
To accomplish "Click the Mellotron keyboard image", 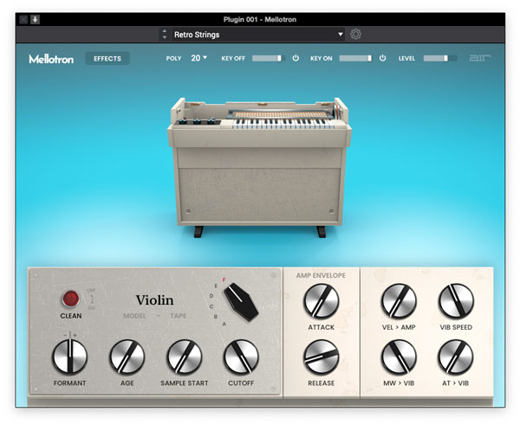I will [x=260, y=164].
